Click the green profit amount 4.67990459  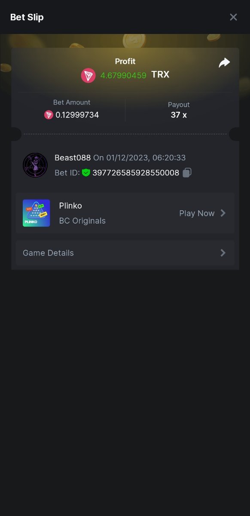123,75
